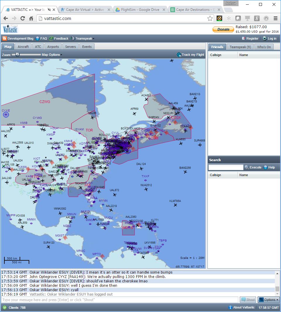The height and width of the screenshot is (312, 281).
Task: Open the Joshua profile button
Action: coord(231,3)
